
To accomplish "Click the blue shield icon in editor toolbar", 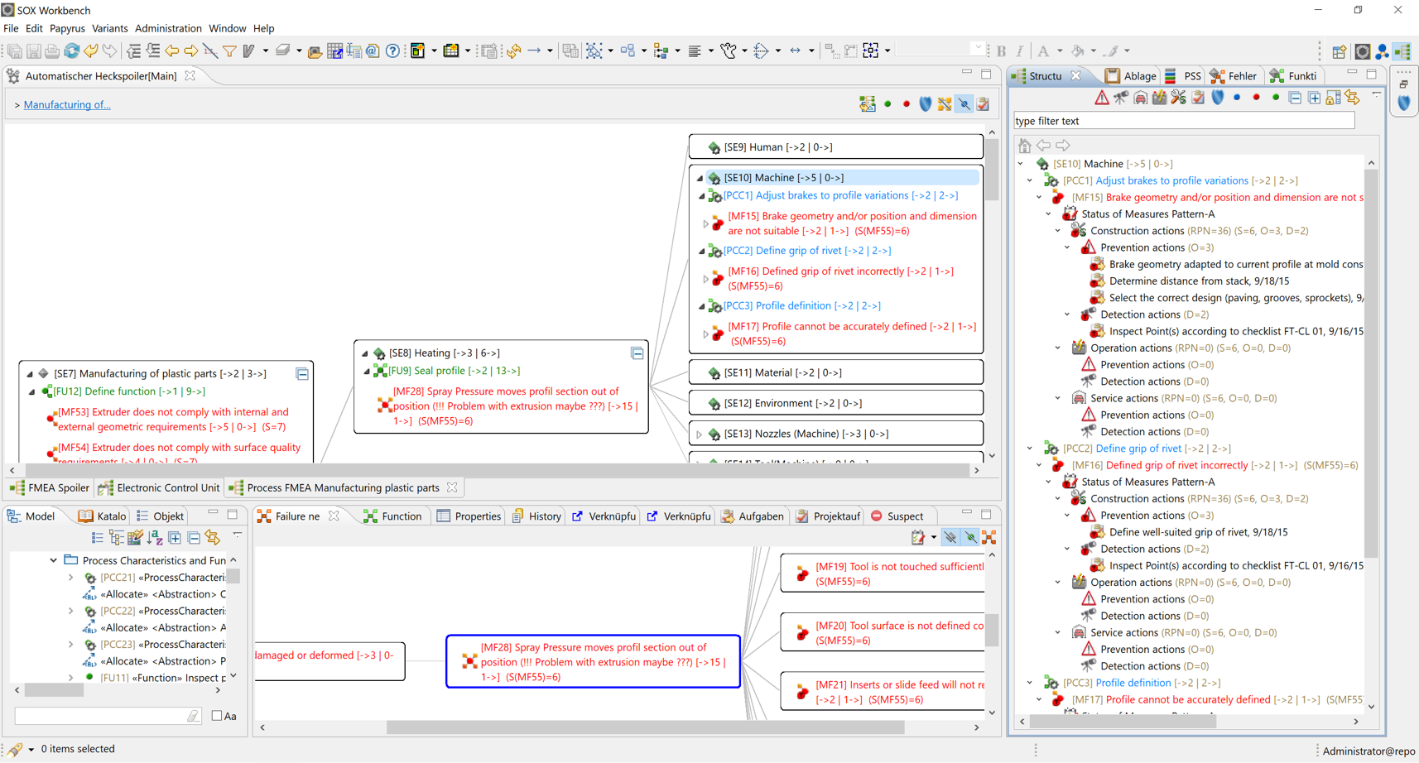I will 926,104.
